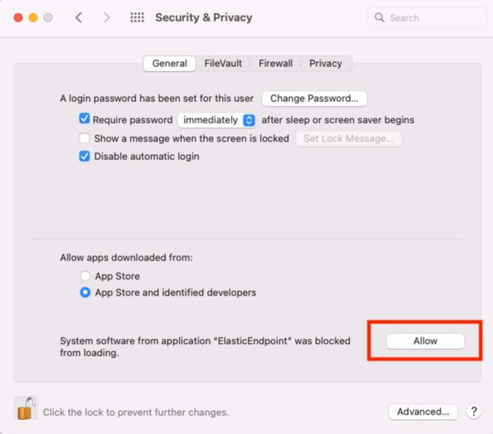Viewport: 493px width, 434px height.
Task: Enable Show a message when locked
Action: click(85, 138)
